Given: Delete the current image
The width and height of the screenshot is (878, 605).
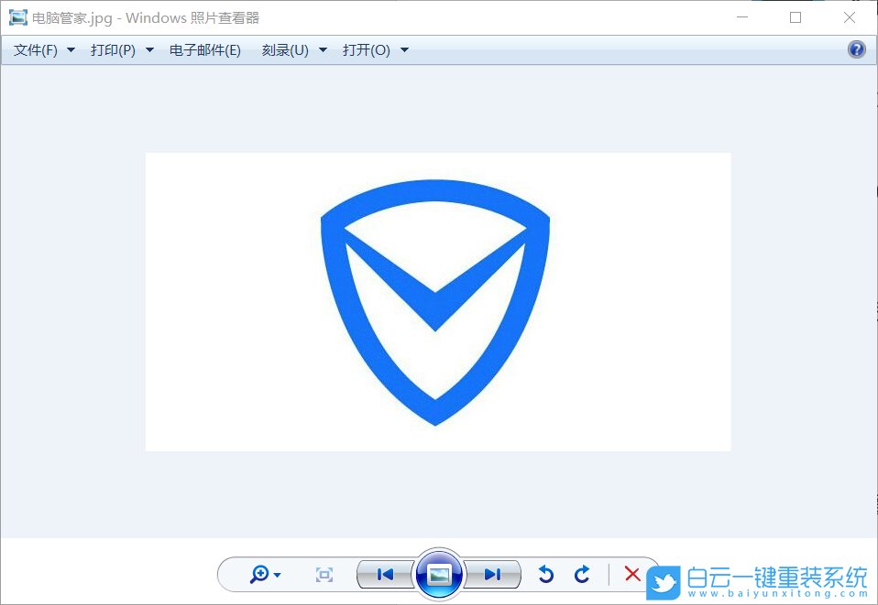Looking at the screenshot, I should point(631,574).
